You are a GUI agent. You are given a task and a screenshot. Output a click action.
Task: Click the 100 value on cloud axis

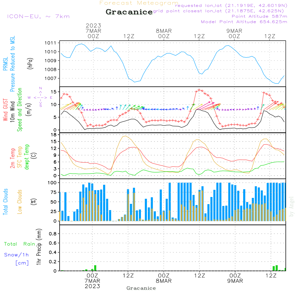tap(52, 183)
